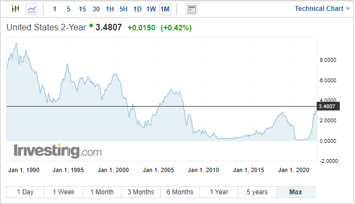355x204 pixels.
Task: Select the 5 minute interval
Action: pos(68,9)
